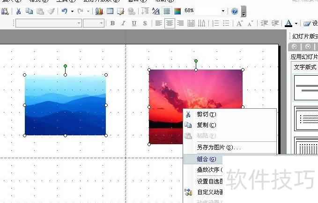Apply the title slide layout thumbnail
The width and height of the screenshot is (318, 203).
pos(306,88)
